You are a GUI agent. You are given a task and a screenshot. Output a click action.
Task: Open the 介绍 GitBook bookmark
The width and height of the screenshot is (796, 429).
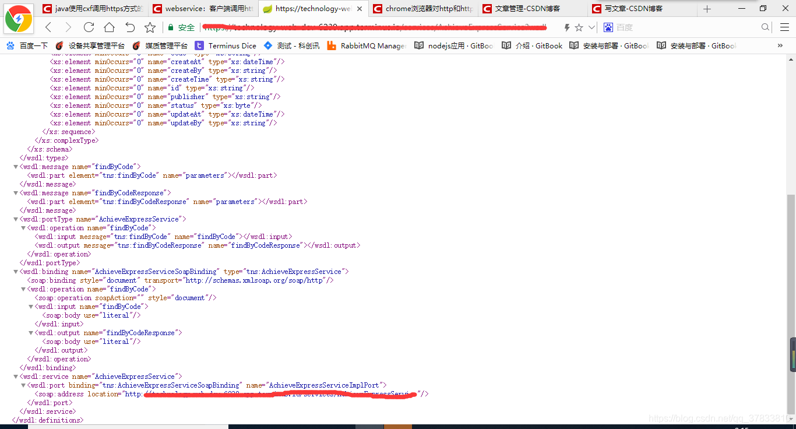[532, 45]
